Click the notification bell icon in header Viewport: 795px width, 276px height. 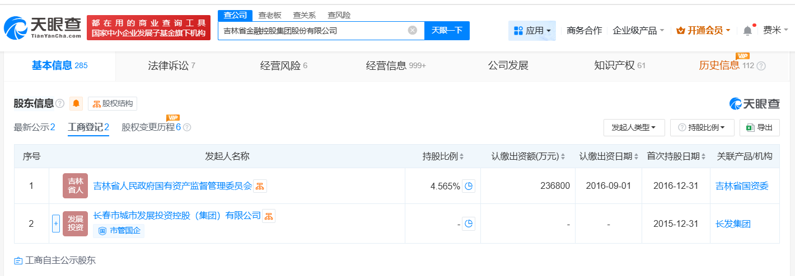point(747,31)
